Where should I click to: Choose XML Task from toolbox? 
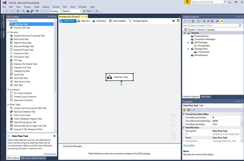pyautogui.click(x=18, y=85)
